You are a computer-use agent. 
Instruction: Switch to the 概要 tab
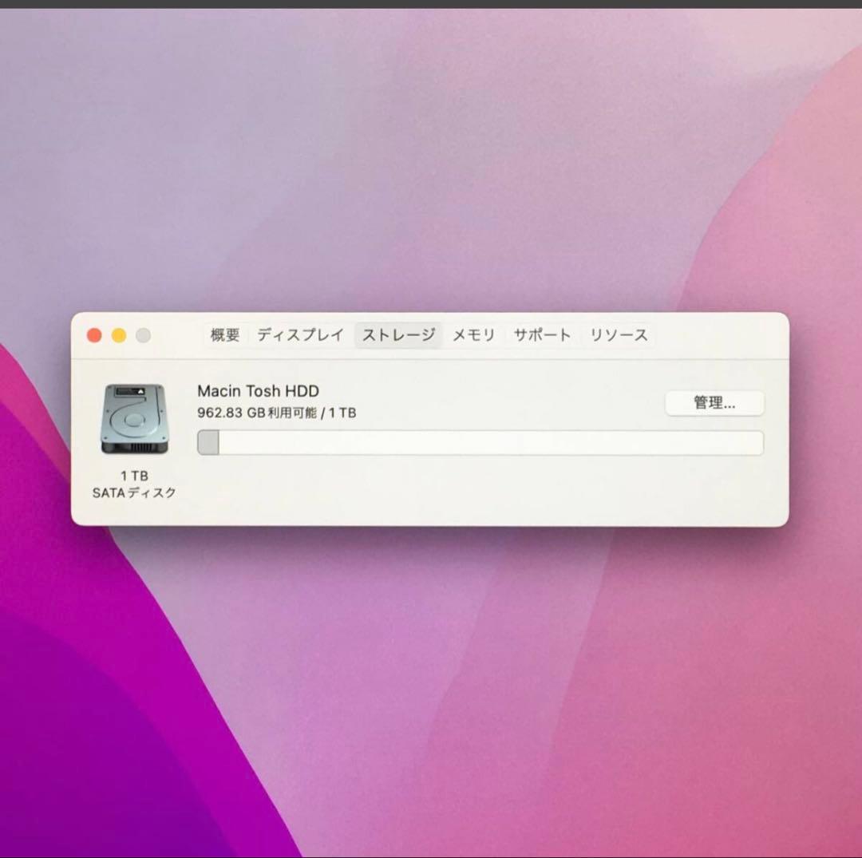(225, 335)
